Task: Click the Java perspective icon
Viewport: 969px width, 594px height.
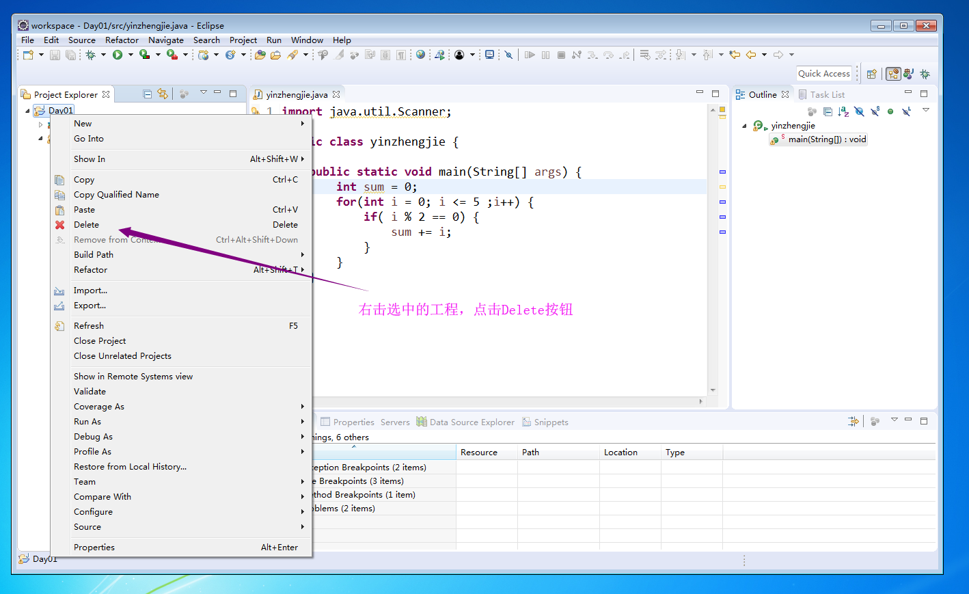Action: click(x=908, y=74)
